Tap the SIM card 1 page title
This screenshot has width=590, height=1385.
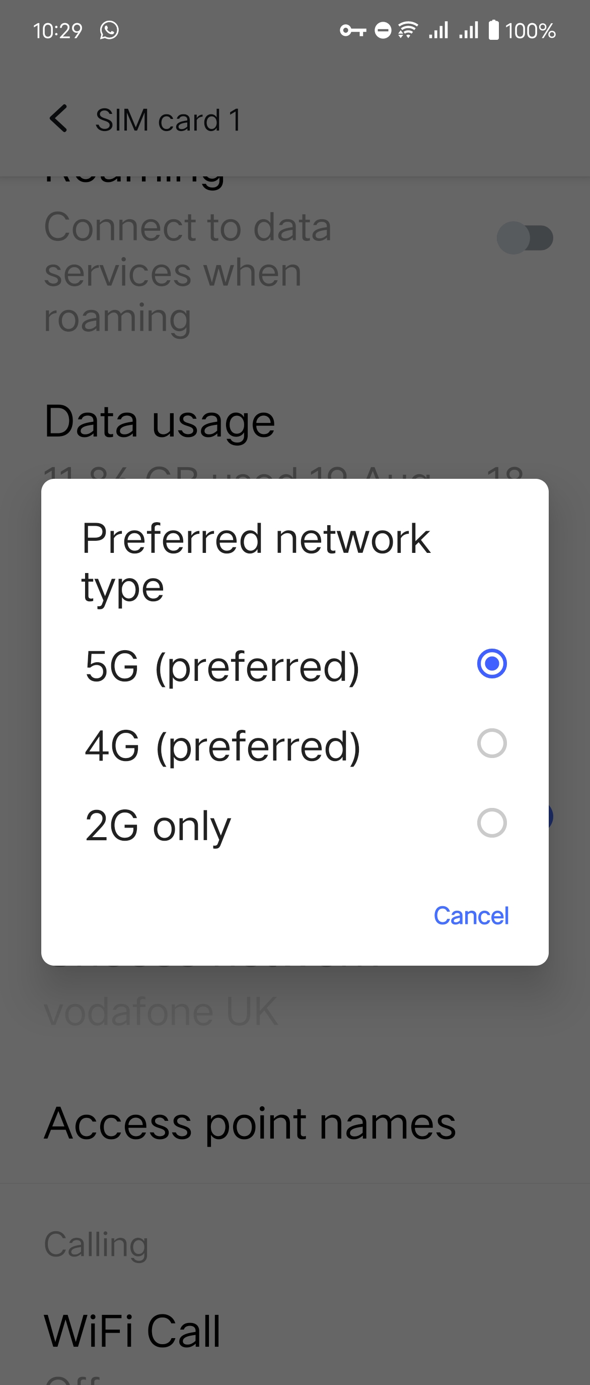pyautogui.click(x=168, y=119)
